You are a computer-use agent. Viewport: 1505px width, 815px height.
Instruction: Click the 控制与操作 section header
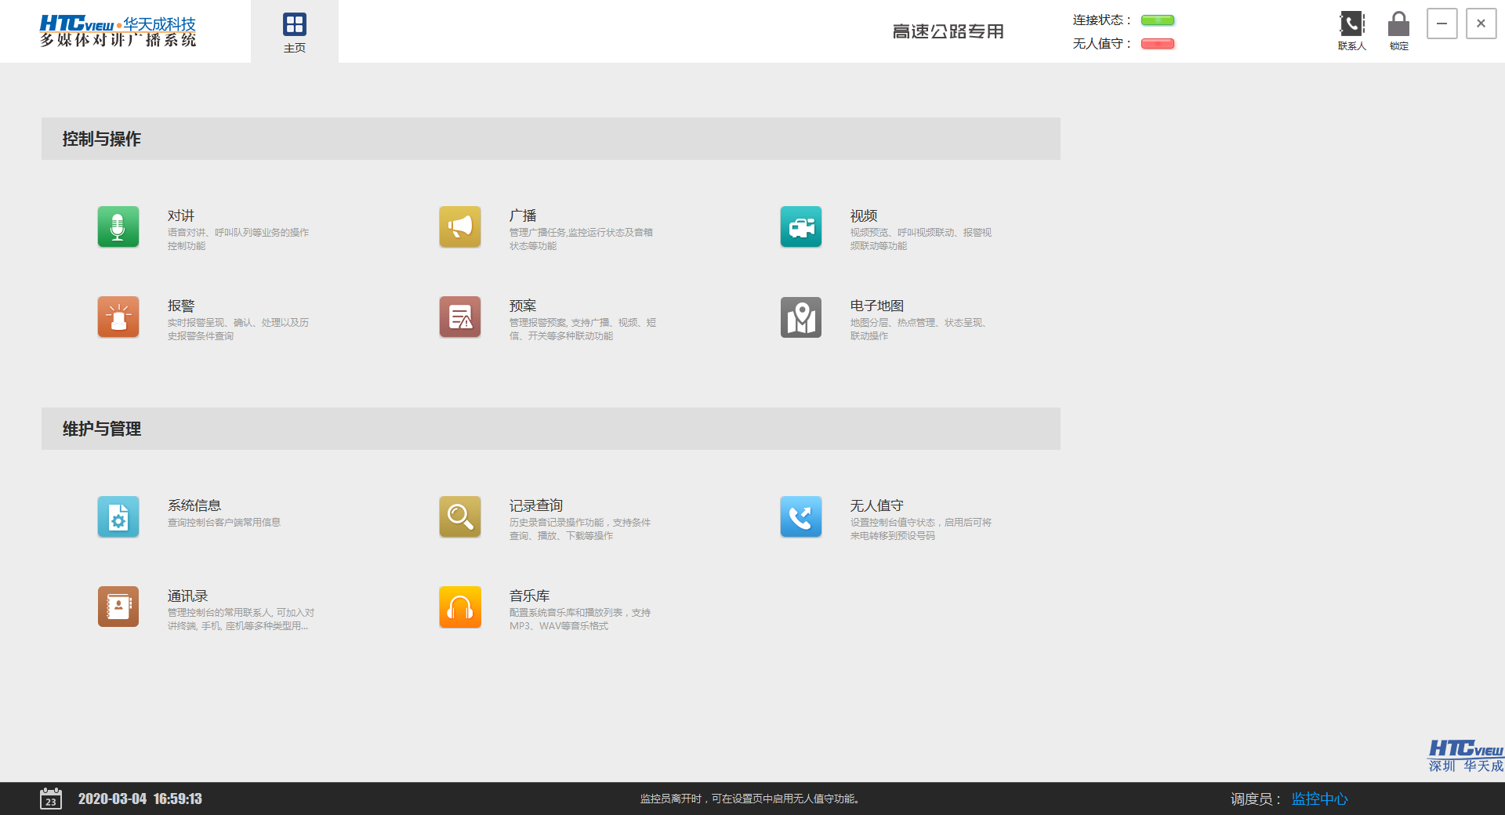[x=102, y=139]
